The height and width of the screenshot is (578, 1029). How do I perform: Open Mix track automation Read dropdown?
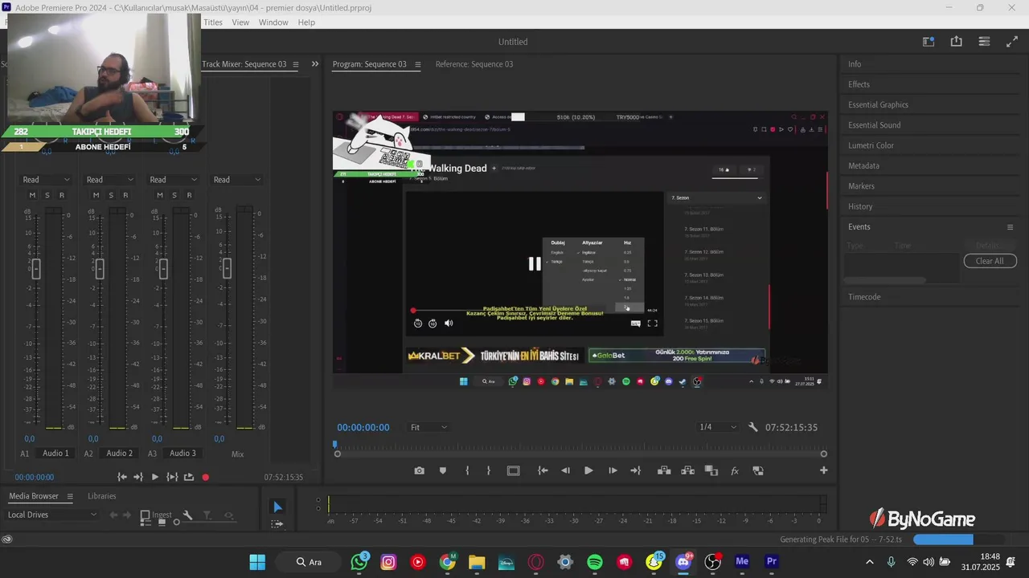(x=237, y=180)
